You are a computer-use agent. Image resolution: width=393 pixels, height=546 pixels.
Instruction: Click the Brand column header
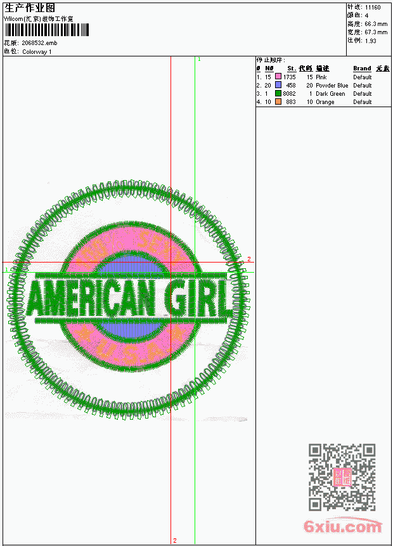[362, 68]
